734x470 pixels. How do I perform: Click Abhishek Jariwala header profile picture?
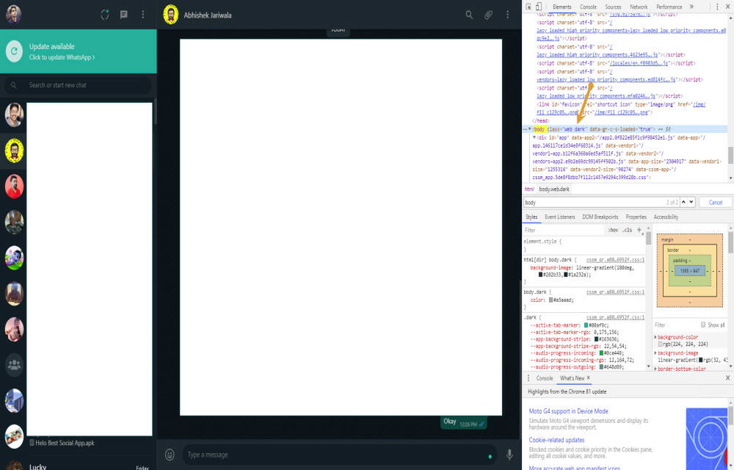[x=171, y=15]
